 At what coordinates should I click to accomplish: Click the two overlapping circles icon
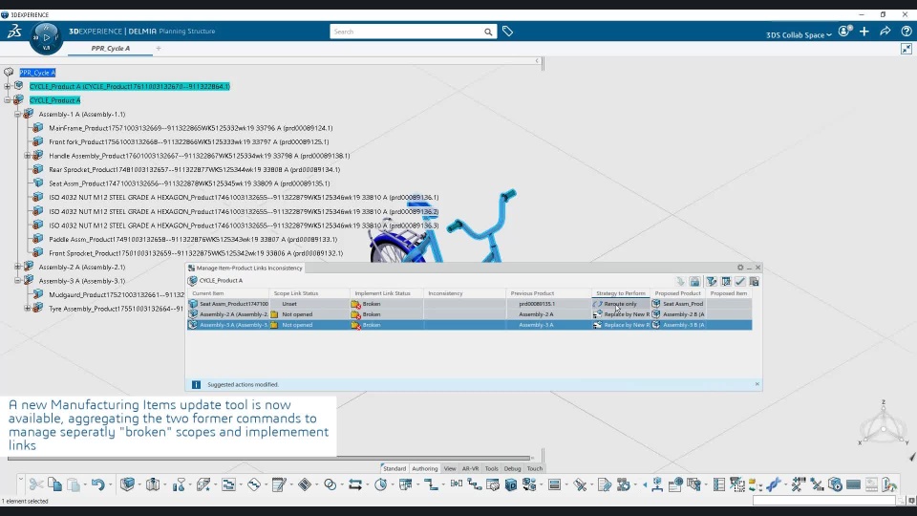click(x=330, y=484)
